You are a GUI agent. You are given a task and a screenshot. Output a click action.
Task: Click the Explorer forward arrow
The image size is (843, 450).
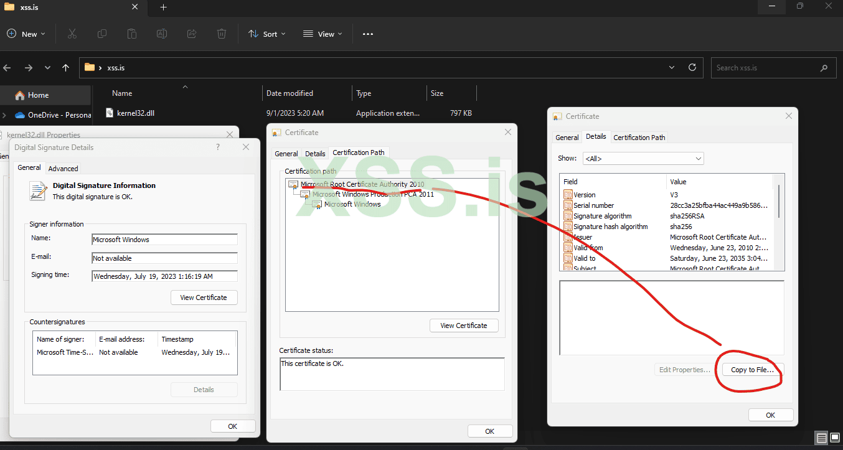point(28,67)
